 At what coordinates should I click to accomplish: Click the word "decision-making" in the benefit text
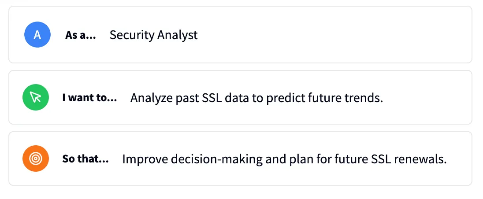207,159
